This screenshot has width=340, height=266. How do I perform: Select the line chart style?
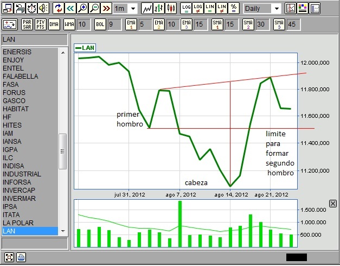[x=147, y=9]
